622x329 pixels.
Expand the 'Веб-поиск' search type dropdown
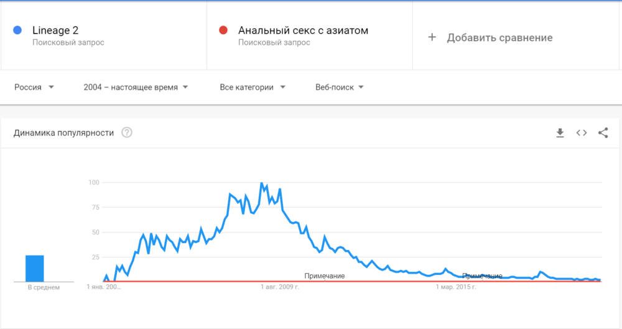(340, 87)
